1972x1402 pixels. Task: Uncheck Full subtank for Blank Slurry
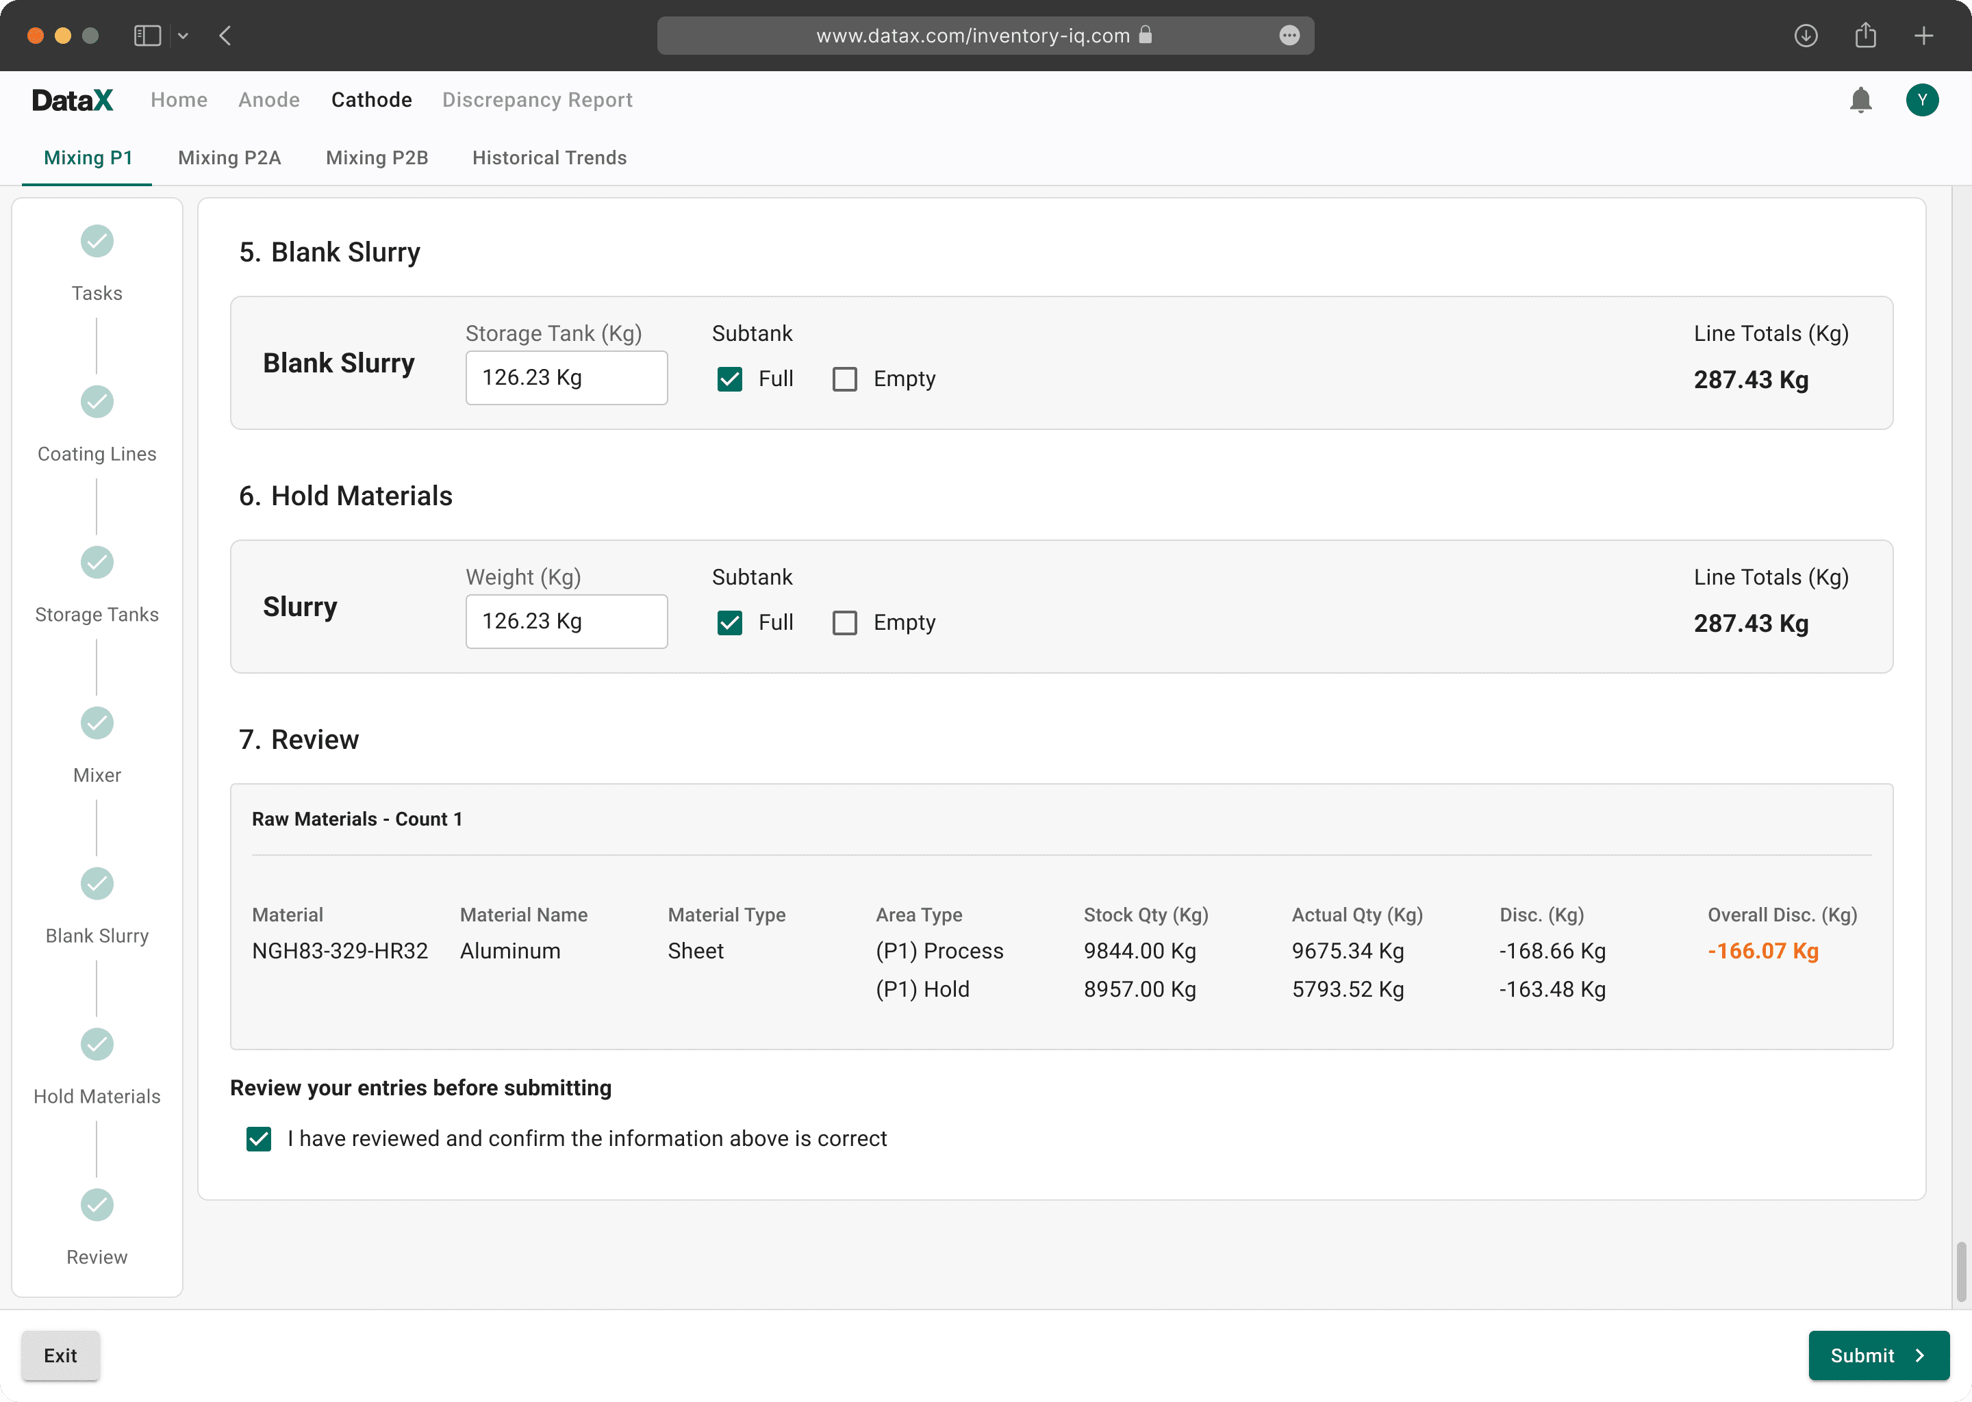point(729,379)
